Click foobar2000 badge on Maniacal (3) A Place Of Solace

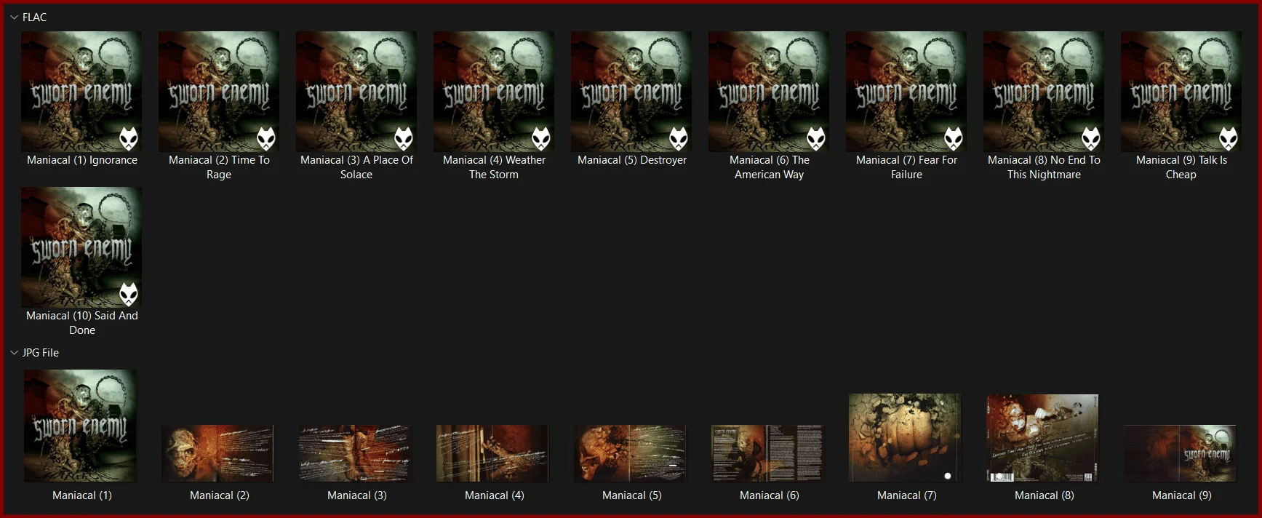(x=404, y=138)
